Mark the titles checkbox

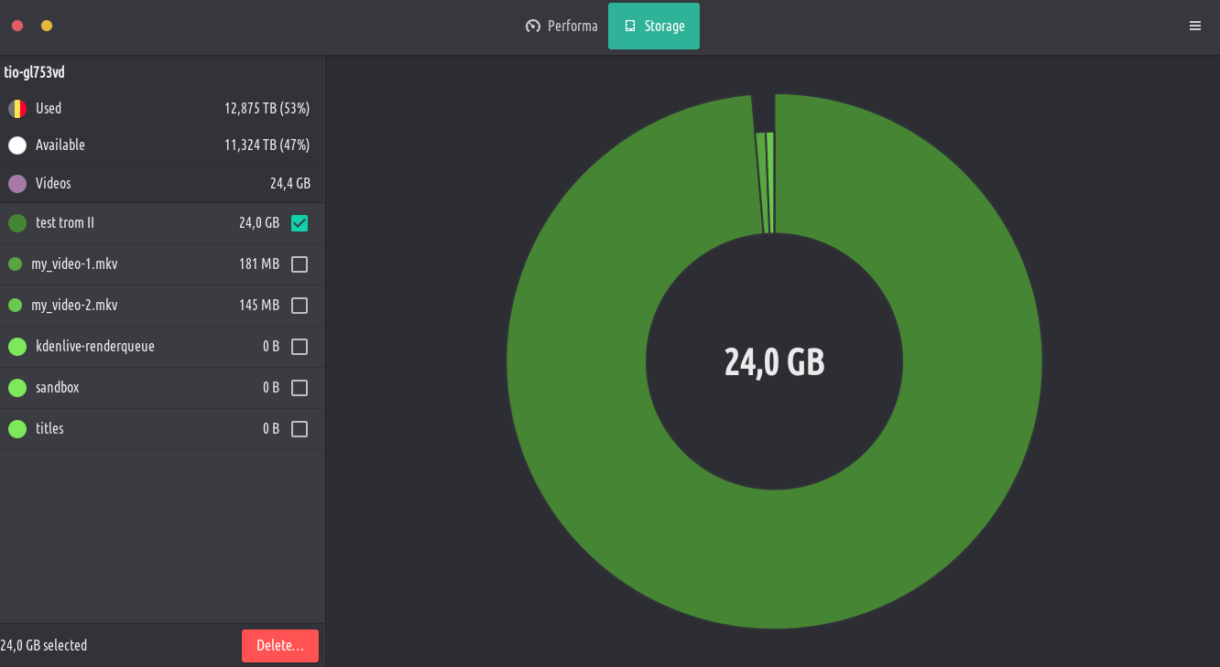(300, 429)
